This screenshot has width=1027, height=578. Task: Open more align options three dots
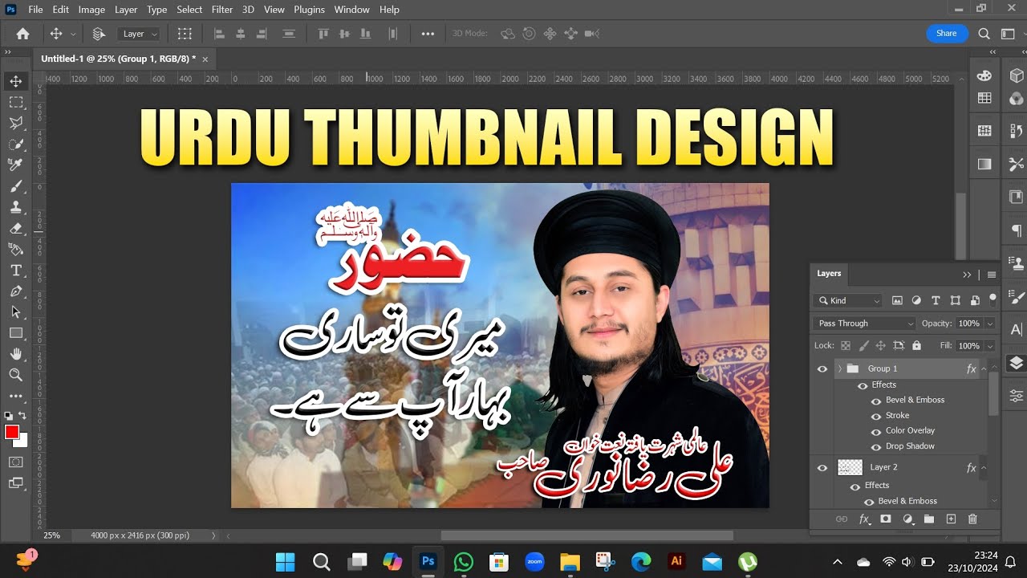pyautogui.click(x=428, y=34)
